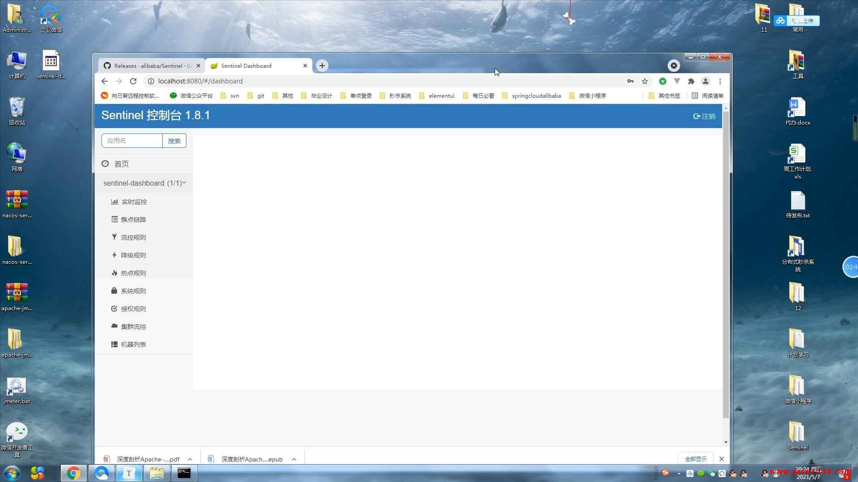Screen dimensions: 858x482
Task: Open the svn bookmark folder
Action: tap(230, 96)
